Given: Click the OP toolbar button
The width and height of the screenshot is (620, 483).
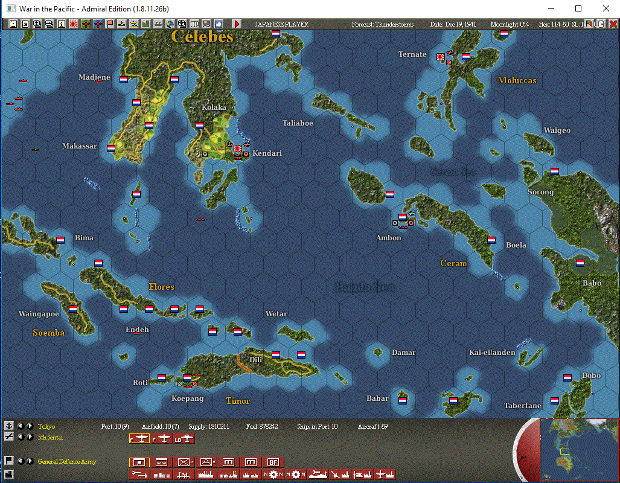Looking at the screenshot, I should [194, 24].
